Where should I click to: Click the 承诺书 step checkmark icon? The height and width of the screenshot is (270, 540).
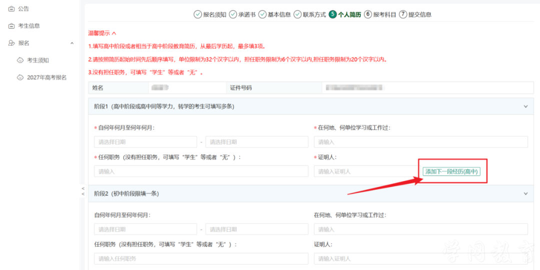coord(233,14)
